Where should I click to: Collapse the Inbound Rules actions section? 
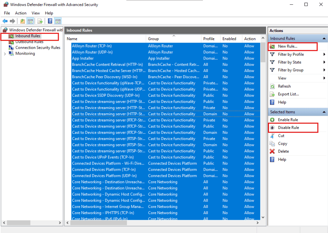[x=324, y=38]
